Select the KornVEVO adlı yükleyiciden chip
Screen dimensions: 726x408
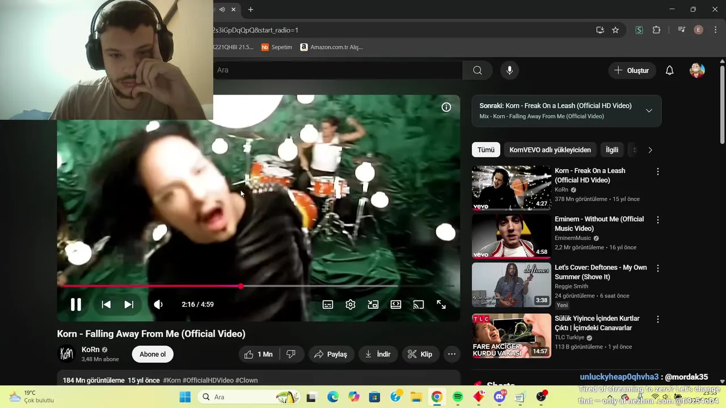550,150
